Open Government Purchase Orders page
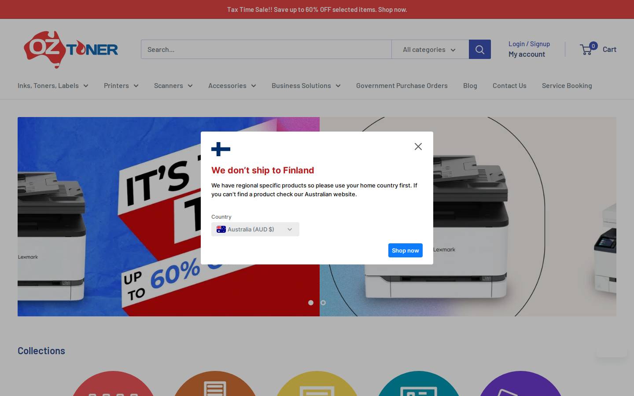Viewport: 634px width, 396px height. pyautogui.click(x=402, y=86)
